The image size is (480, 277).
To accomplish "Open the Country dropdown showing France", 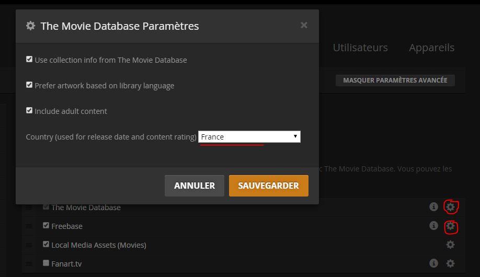I will (x=249, y=137).
